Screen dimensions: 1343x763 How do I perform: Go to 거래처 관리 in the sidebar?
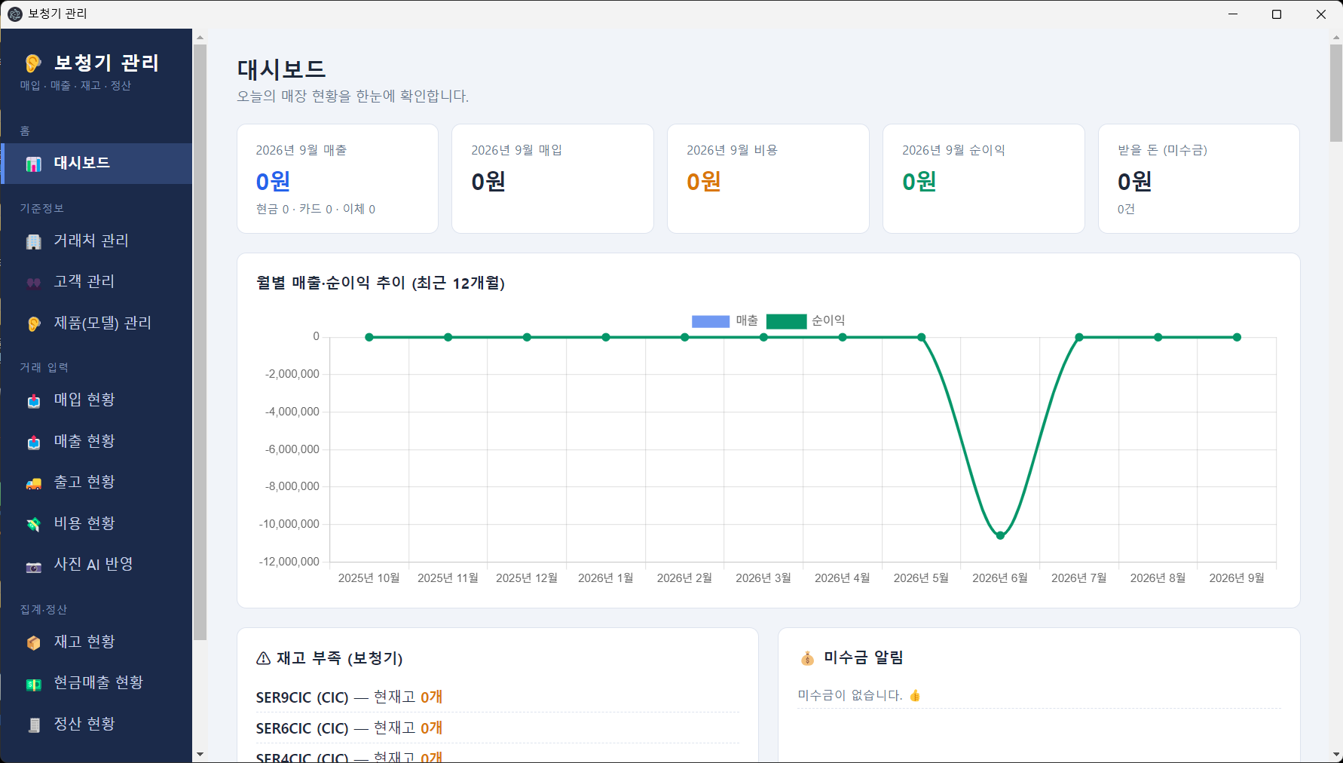point(96,241)
